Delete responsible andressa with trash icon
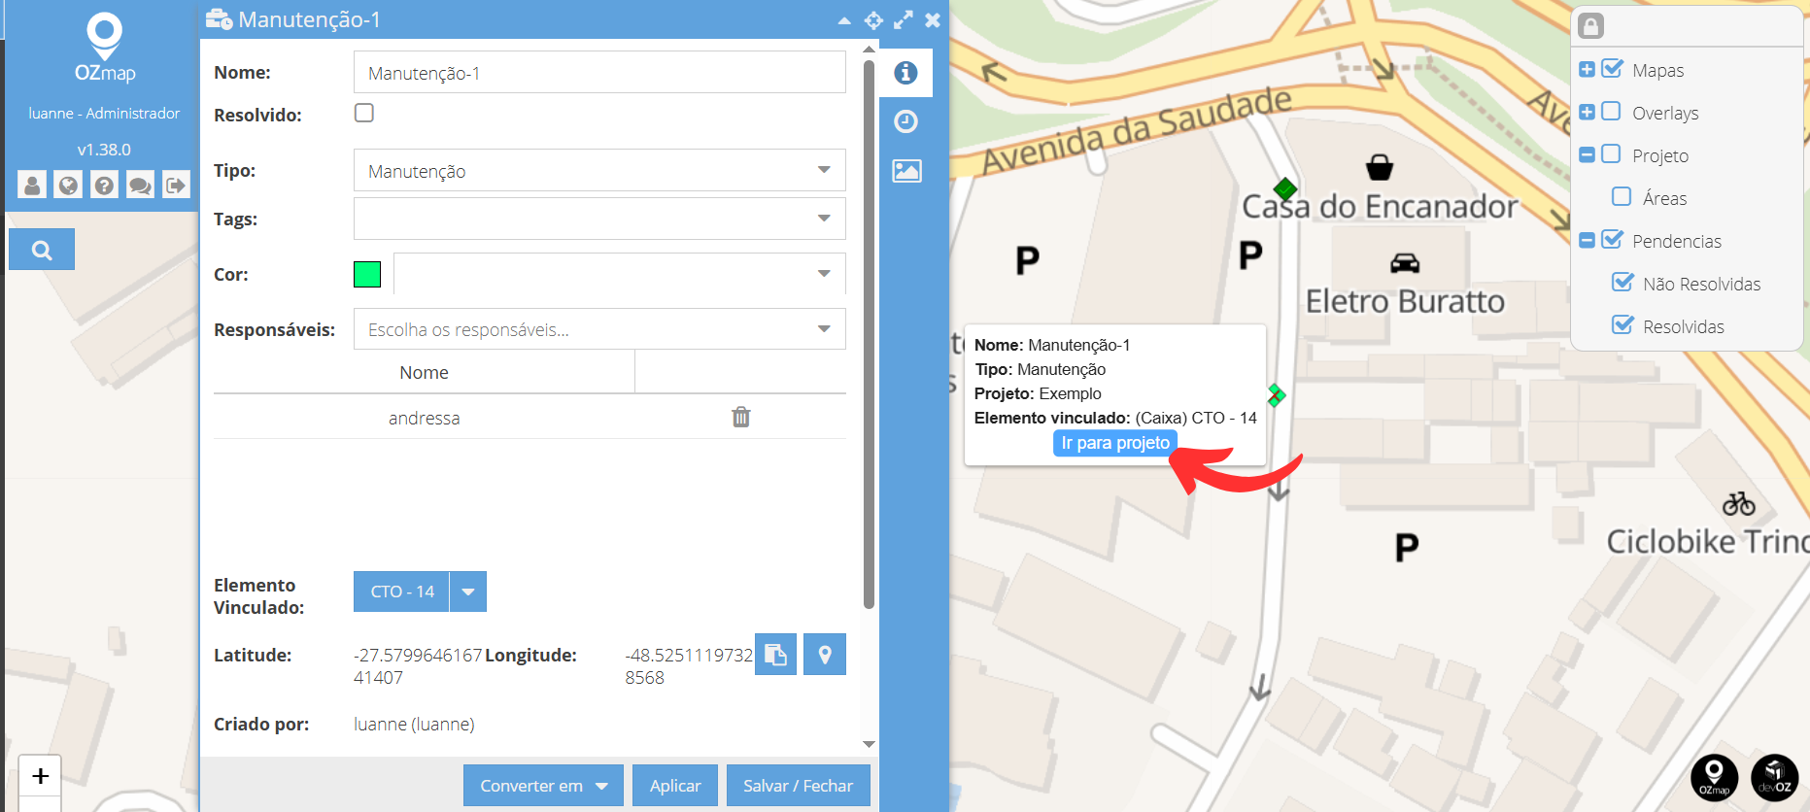The image size is (1810, 812). (741, 417)
